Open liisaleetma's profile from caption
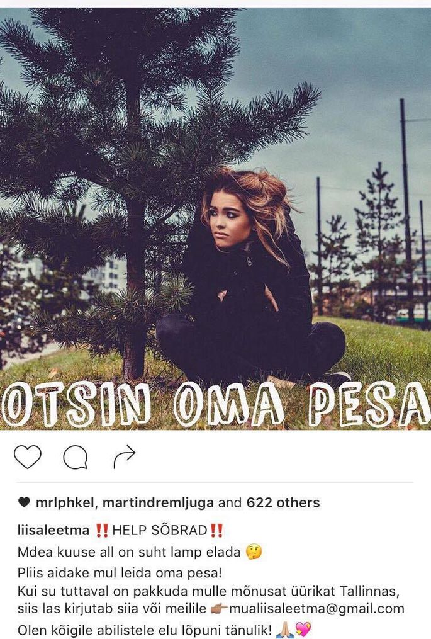This screenshot has width=431, height=639. (x=53, y=530)
